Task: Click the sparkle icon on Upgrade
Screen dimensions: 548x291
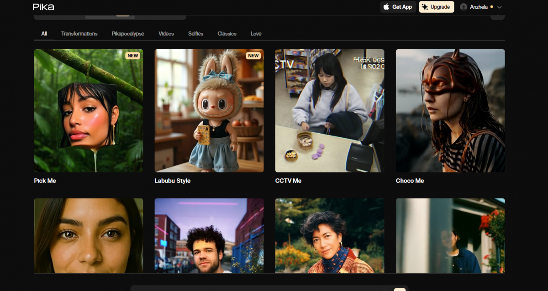Action: tap(425, 7)
